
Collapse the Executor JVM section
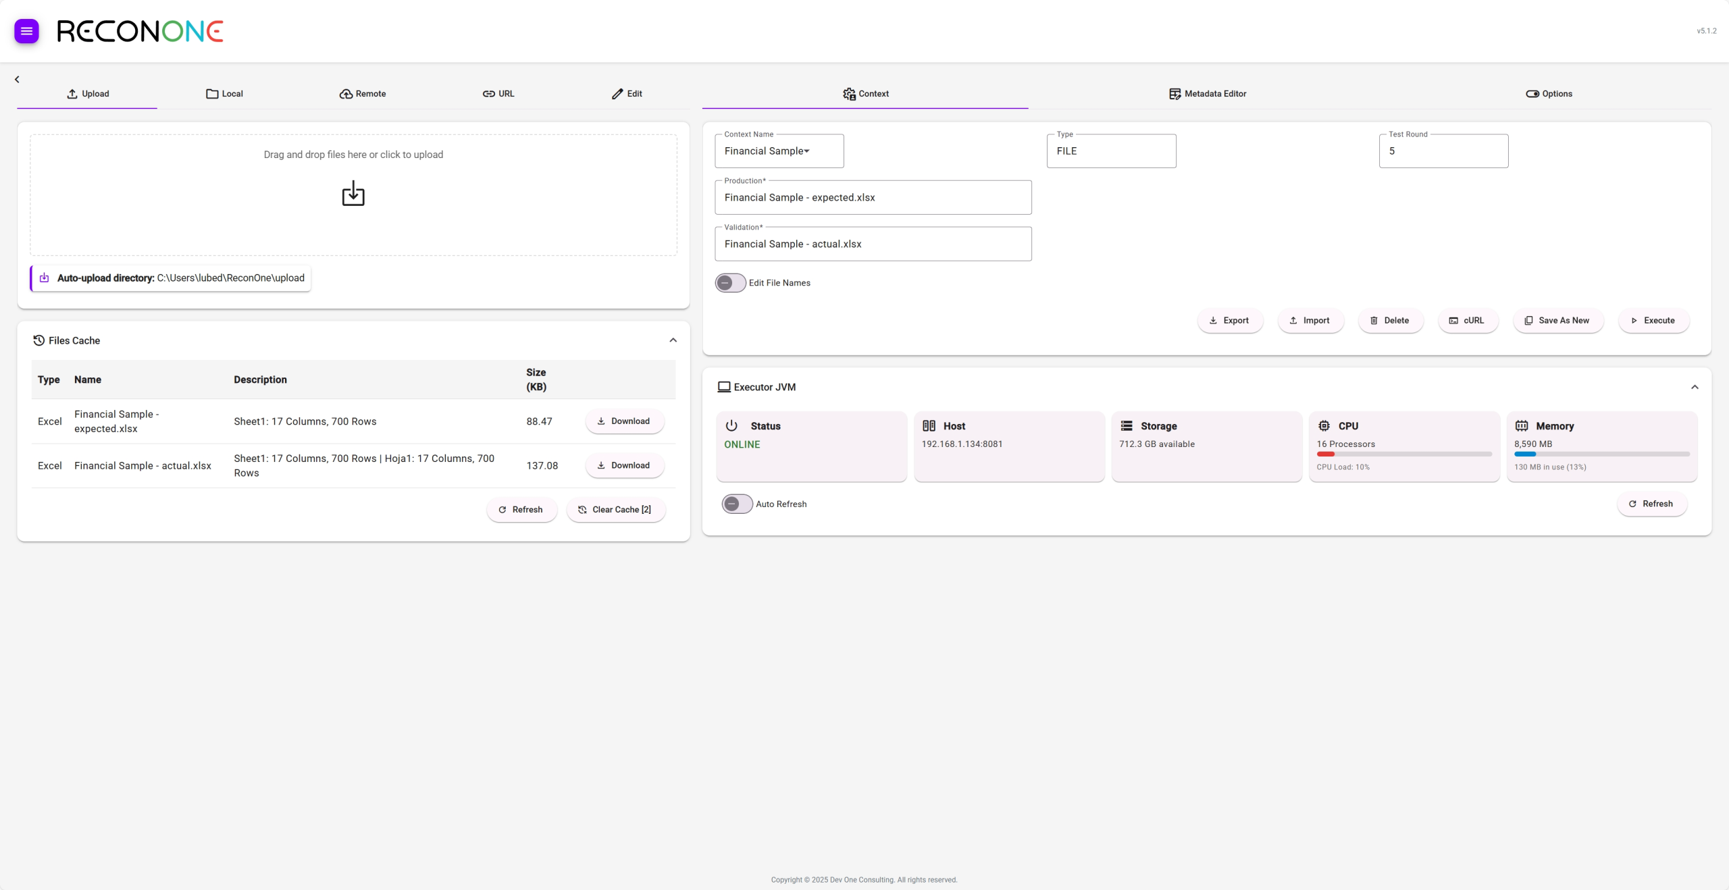click(1694, 387)
